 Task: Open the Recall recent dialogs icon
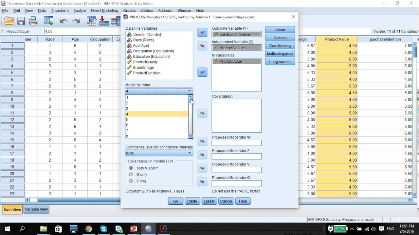click(48, 21)
